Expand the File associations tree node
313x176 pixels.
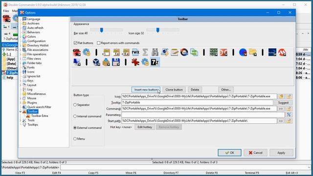click(21, 50)
